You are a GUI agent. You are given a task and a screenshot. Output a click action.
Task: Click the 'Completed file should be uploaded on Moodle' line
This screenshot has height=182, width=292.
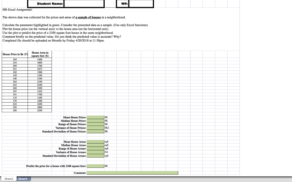[x=53, y=40]
